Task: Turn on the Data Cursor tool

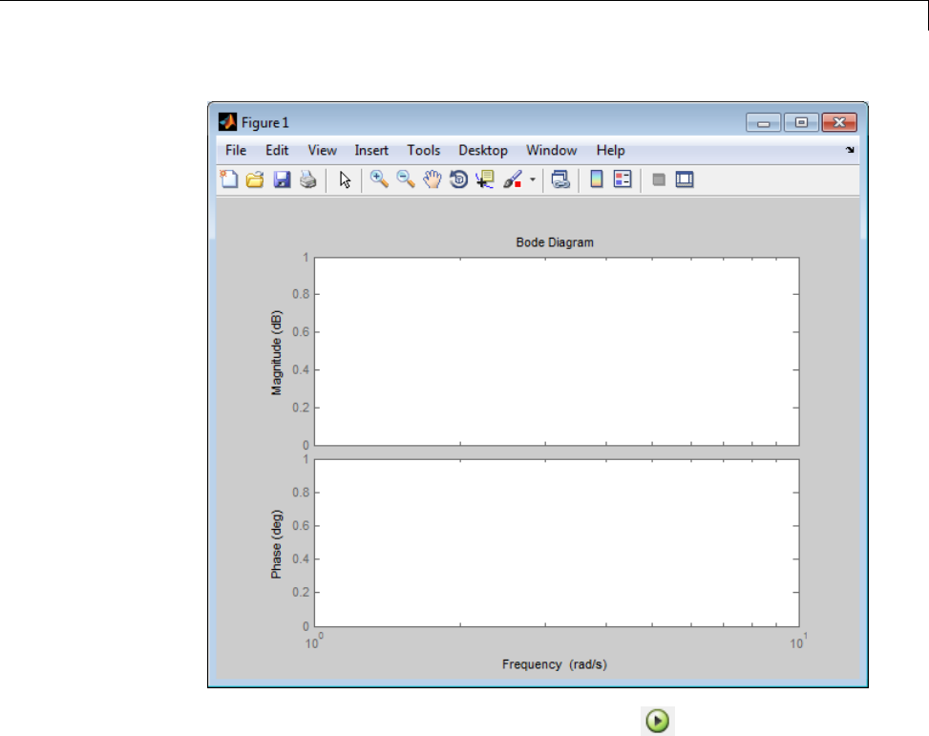Action: (486, 179)
